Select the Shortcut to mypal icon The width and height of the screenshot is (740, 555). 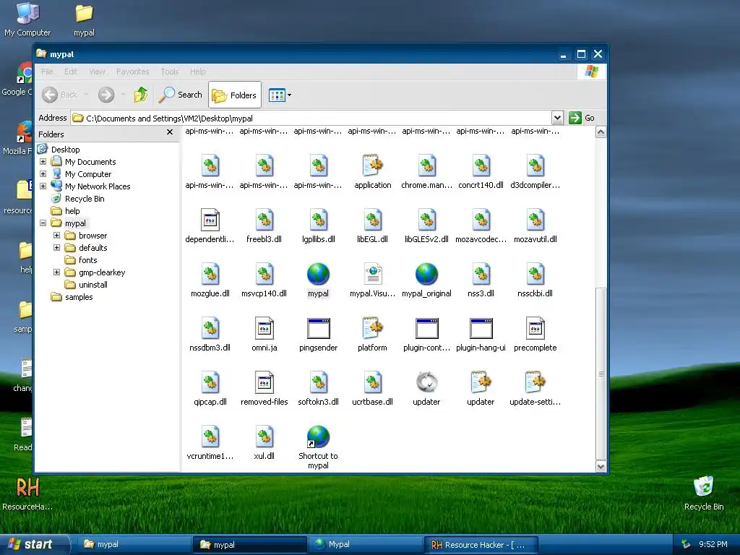318,437
